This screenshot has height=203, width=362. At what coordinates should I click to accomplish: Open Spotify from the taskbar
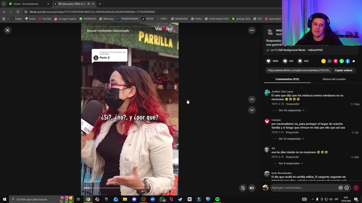click(x=217, y=199)
